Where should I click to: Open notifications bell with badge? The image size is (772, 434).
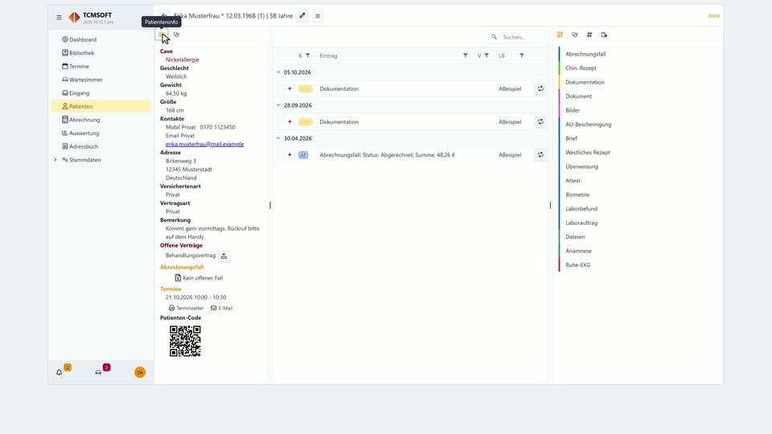[x=59, y=372]
